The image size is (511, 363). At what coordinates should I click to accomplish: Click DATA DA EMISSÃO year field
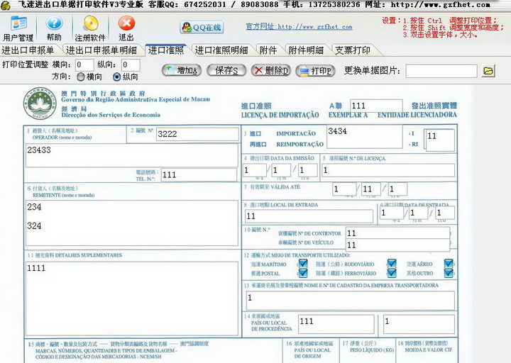click(255, 170)
